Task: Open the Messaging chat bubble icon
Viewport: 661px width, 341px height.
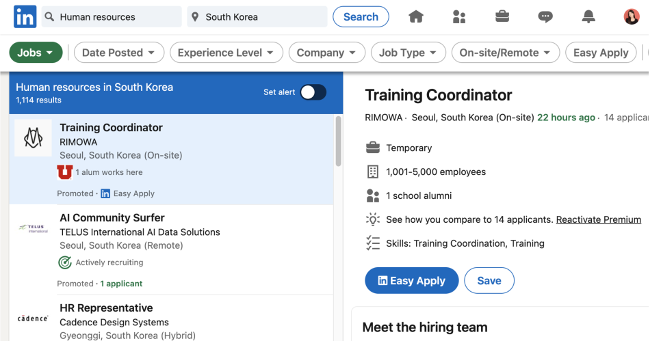Action: pos(545,17)
